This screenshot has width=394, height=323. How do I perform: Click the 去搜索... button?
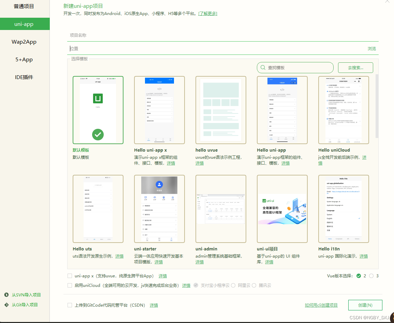(x=355, y=67)
